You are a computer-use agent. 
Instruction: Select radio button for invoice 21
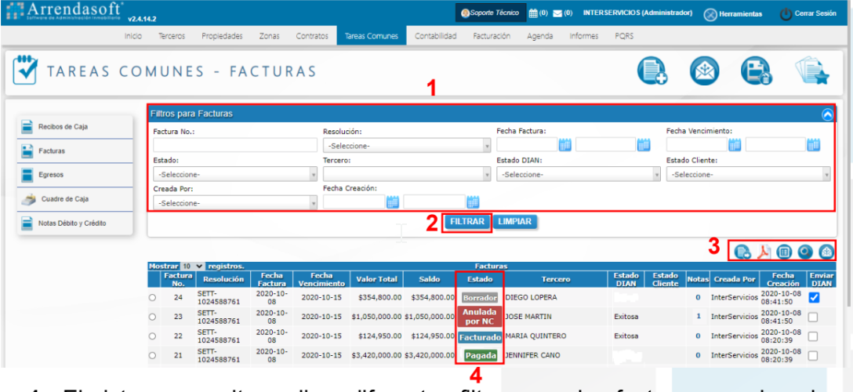click(x=152, y=356)
